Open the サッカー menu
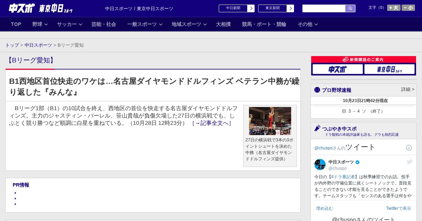Viewport: 422px width, 221px height. pyautogui.click(x=67, y=24)
